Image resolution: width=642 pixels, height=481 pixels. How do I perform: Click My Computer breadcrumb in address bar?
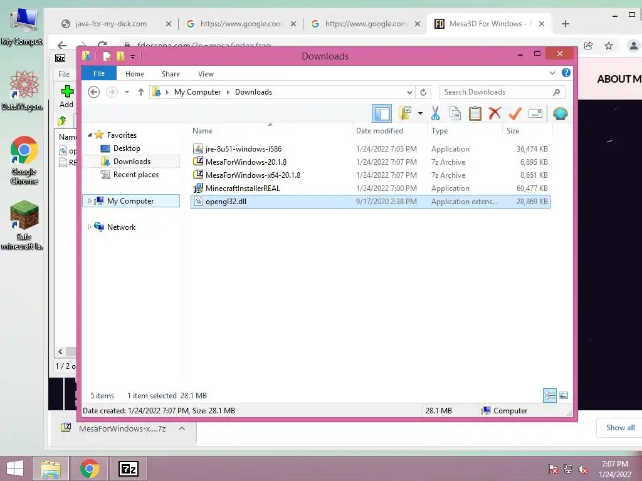[x=197, y=92]
